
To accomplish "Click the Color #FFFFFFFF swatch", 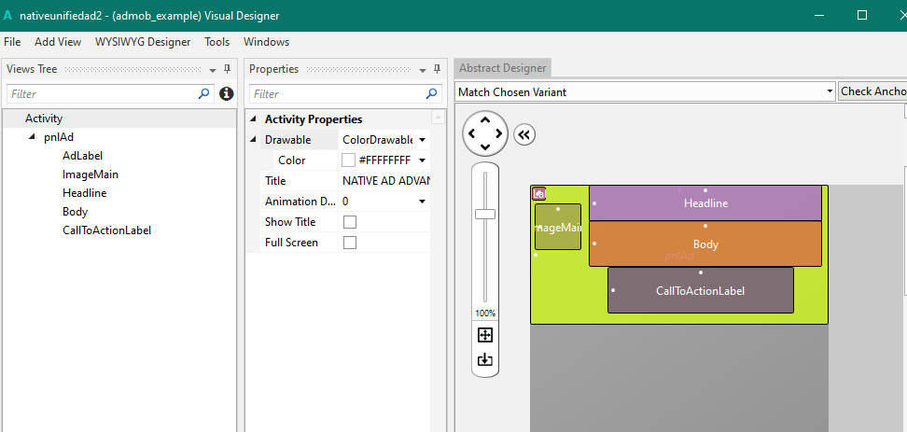I will click(349, 160).
